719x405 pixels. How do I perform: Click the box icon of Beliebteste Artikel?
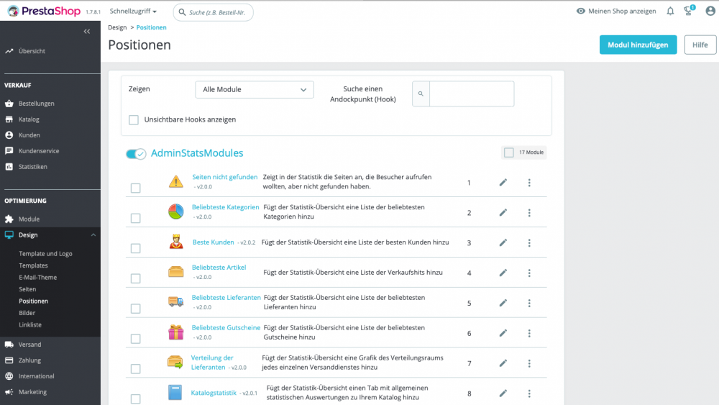click(175, 271)
